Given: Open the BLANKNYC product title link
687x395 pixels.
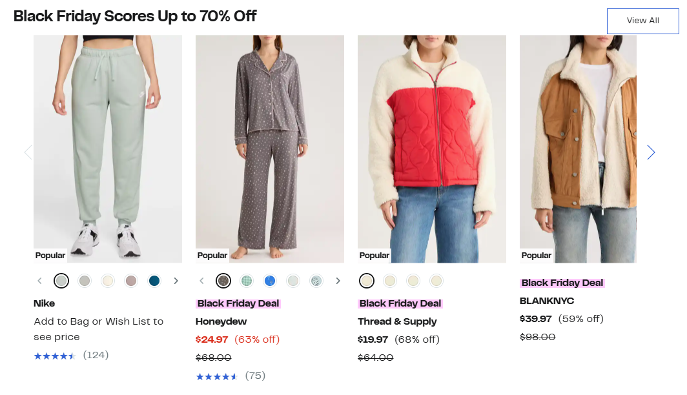Looking at the screenshot, I should pyautogui.click(x=546, y=301).
